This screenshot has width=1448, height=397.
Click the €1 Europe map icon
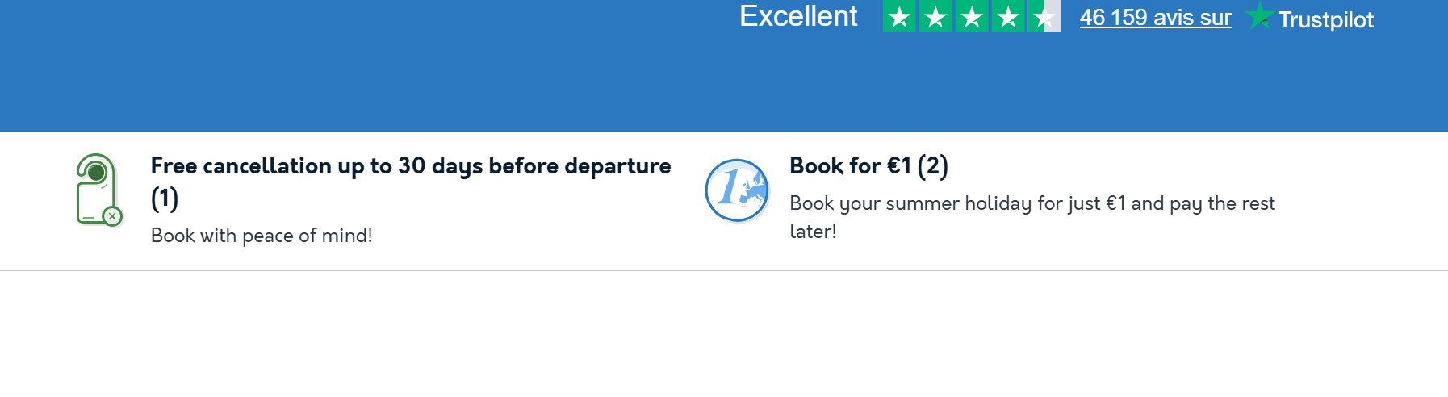[x=737, y=190]
